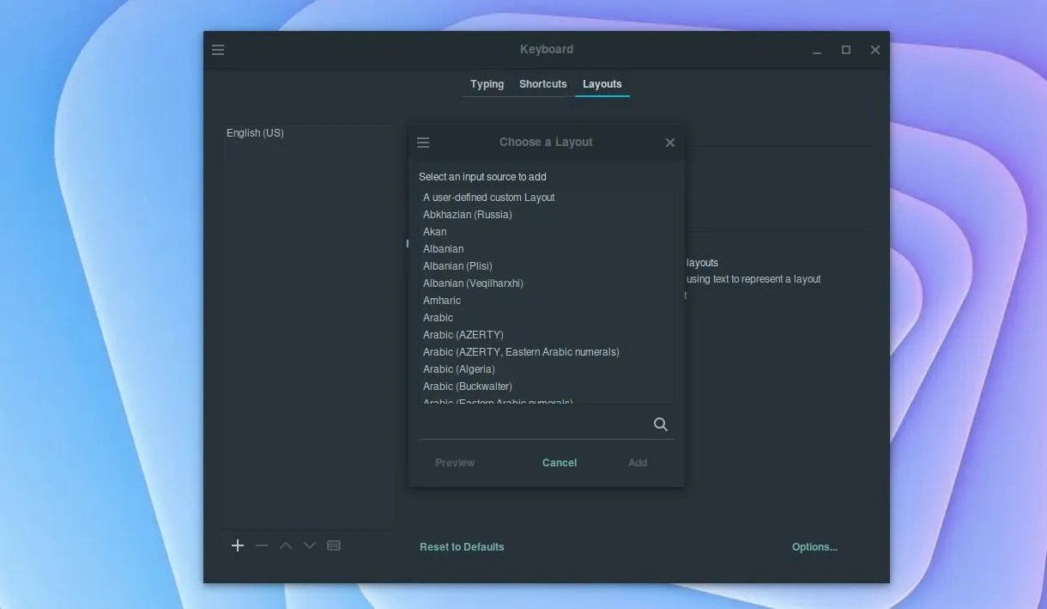Switch to the Shortcuts tab

pyautogui.click(x=542, y=83)
